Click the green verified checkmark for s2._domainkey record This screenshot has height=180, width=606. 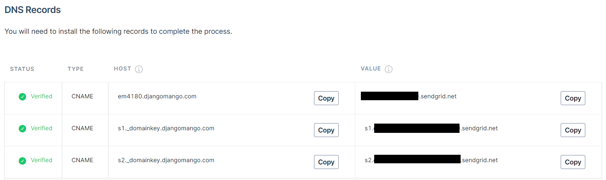[23, 161]
